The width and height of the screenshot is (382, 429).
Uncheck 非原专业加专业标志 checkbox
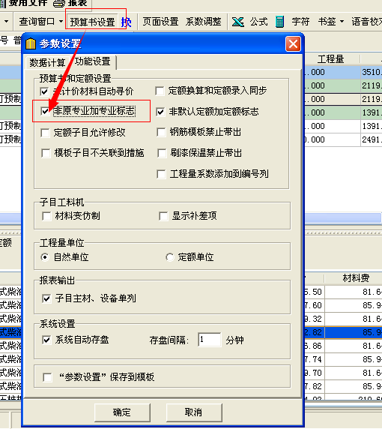(45, 111)
